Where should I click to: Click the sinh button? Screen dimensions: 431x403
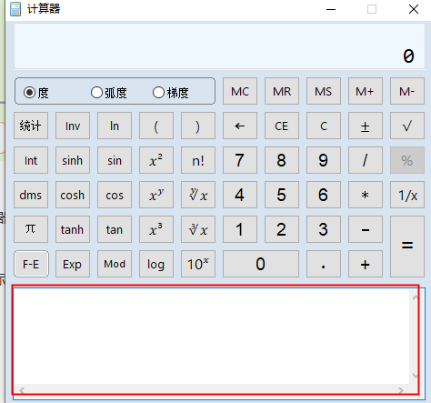pos(73,160)
